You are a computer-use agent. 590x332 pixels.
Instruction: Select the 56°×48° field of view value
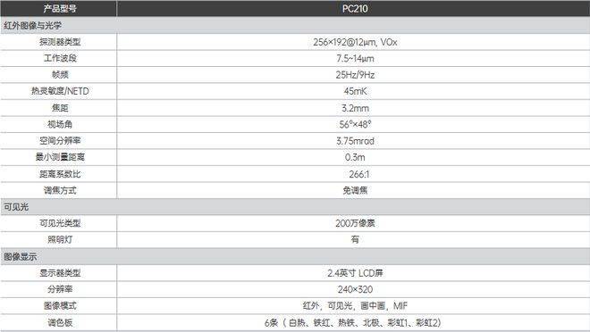355,124
